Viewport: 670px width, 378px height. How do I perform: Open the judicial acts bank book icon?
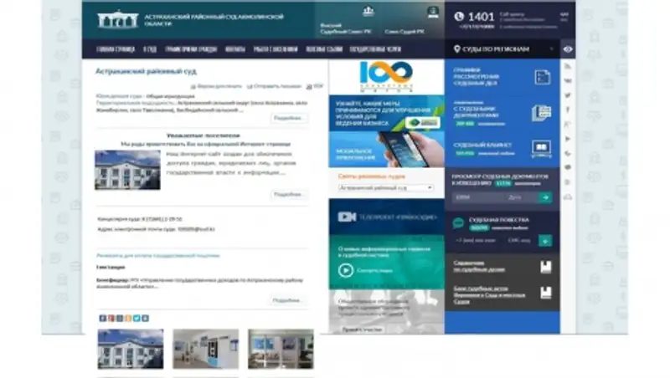pyautogui.click(x=546, y=293)
